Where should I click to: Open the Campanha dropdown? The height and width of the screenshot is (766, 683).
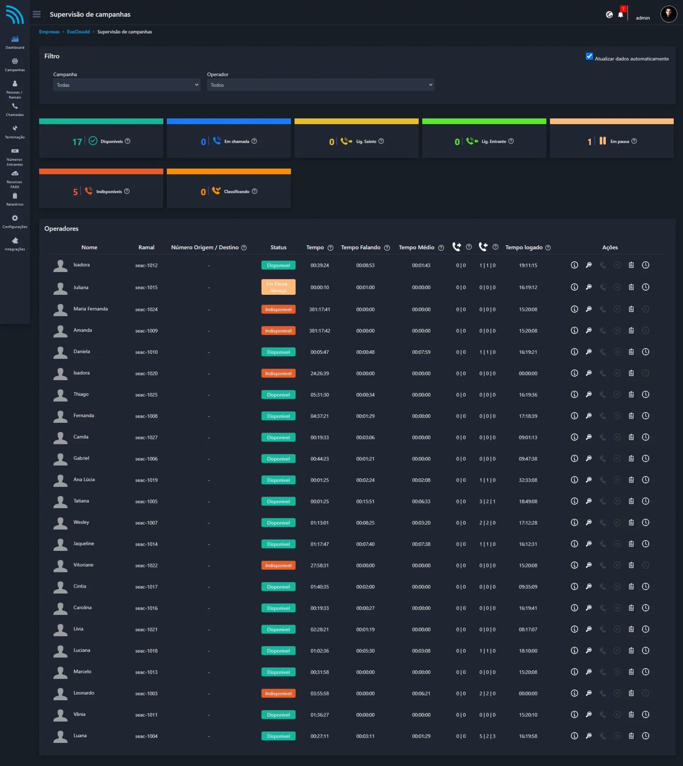pos(127,85)
